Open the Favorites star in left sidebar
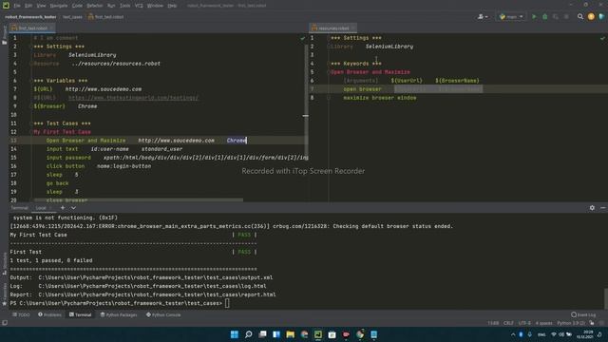Screen dimensions: 608x342 (x=4, y=304)
